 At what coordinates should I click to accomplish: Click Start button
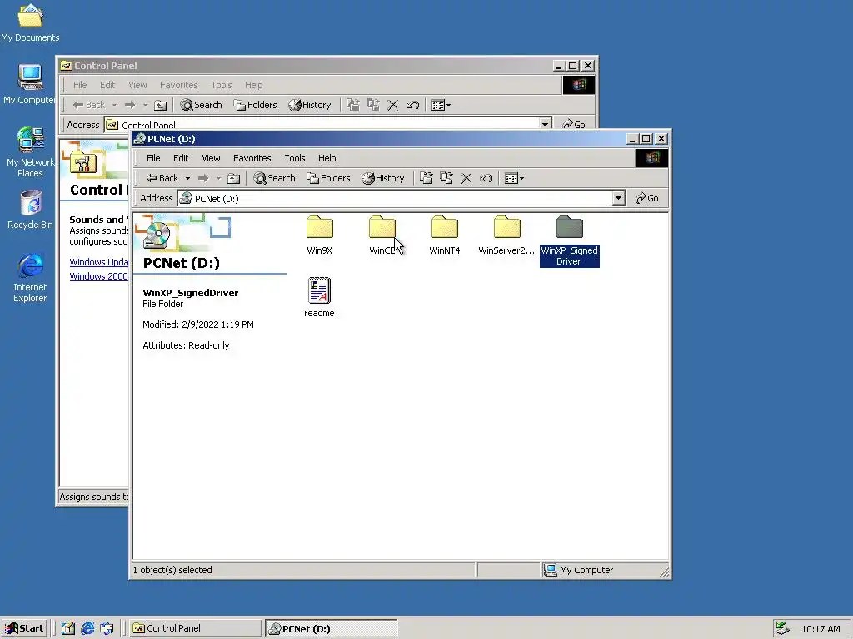click(24, 628)
